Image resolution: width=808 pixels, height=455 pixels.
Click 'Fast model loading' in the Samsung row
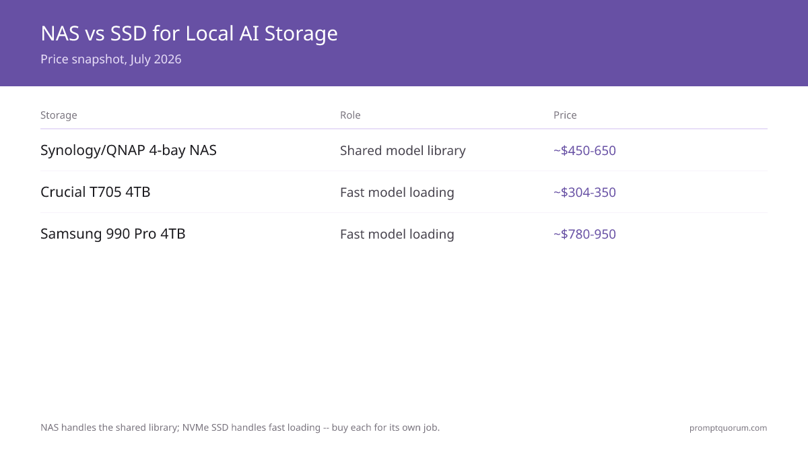pos(397,234)
